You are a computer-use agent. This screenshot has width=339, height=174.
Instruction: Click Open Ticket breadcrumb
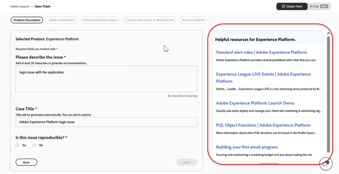[42, 6]
